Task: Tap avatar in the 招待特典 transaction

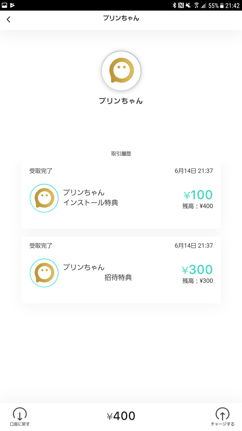Action: [44, 273]
